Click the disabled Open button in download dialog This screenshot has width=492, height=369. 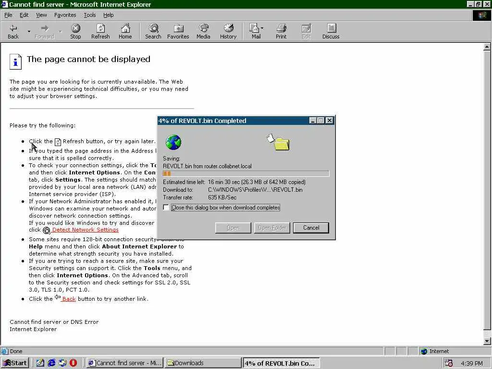point(233,228)
